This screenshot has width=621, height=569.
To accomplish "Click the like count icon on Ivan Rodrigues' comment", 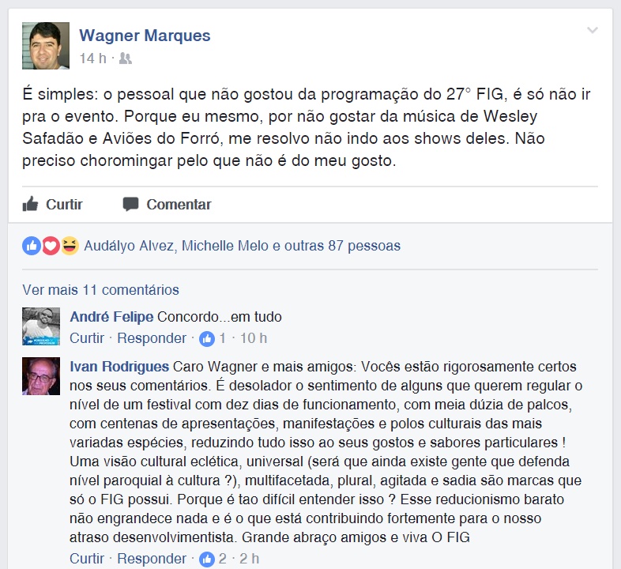I will pyautogui.click(x=207, y=559).
